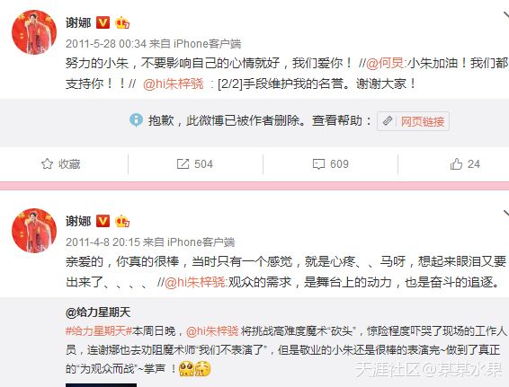Viewport: 509px width, 387px height.
Task: Click the crown membership icon on second post
Action: tap(122, 221)
